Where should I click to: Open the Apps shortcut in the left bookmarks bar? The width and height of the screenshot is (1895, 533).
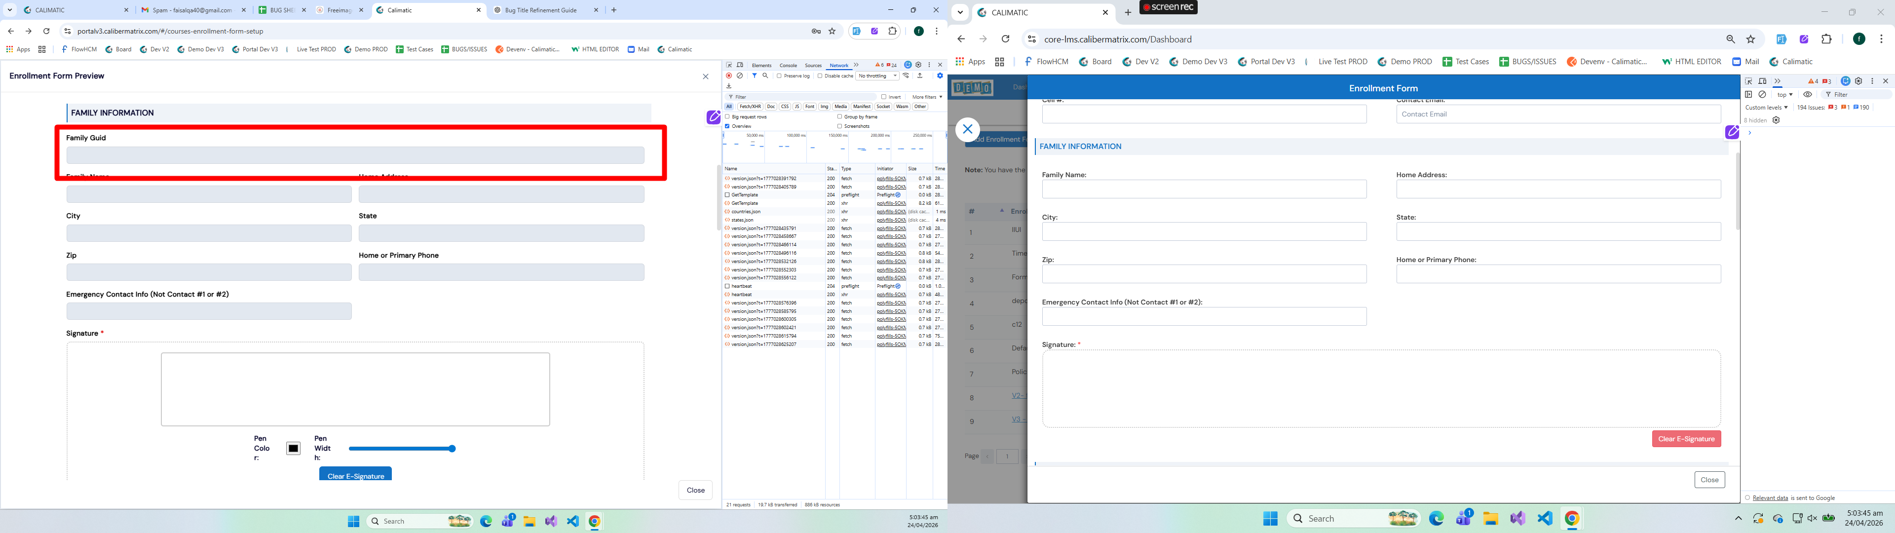pyautogui.click(x=18, y=49)
